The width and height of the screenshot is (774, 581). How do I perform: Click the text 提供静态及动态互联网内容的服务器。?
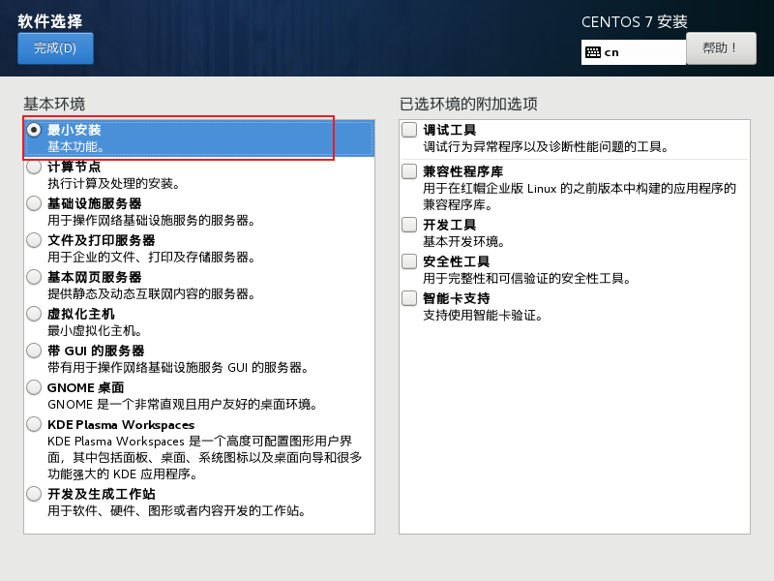pos(151,294)
